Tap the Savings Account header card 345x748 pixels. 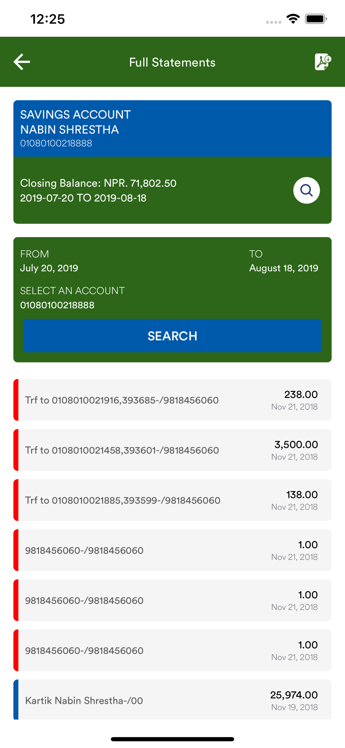tap(172, 128)
